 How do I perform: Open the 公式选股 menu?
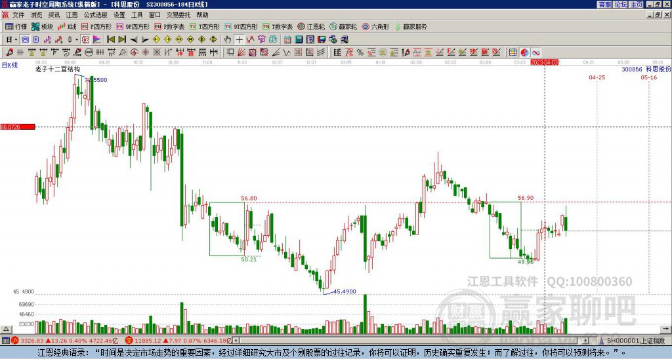(x=96, y=15)
